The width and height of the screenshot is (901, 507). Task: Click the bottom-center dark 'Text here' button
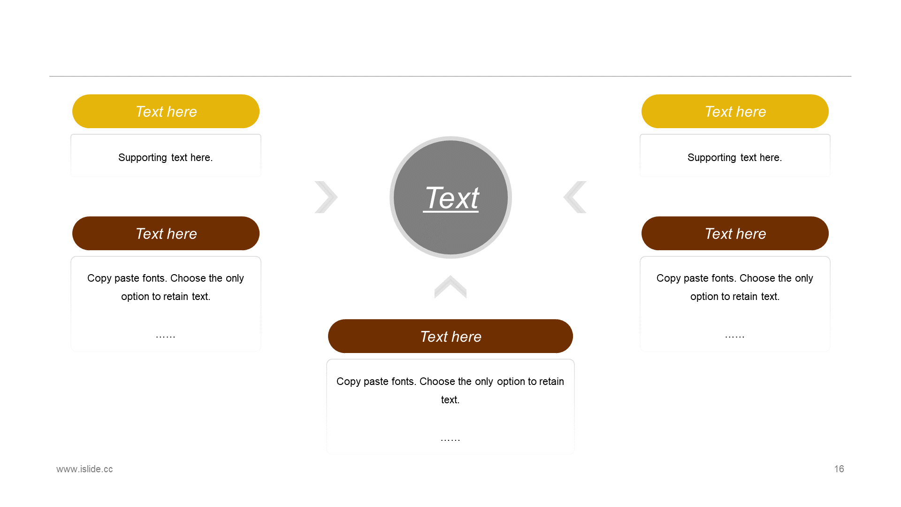(450, 336)
